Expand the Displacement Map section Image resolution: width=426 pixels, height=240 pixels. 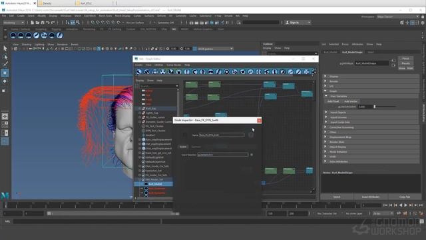[325, 137]
